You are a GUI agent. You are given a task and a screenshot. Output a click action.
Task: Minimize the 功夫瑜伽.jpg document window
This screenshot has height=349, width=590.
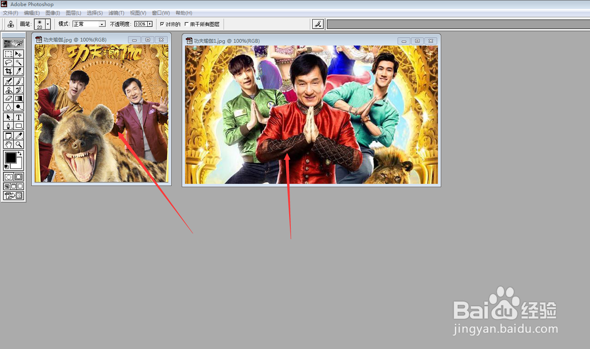(x=134, y=40)
